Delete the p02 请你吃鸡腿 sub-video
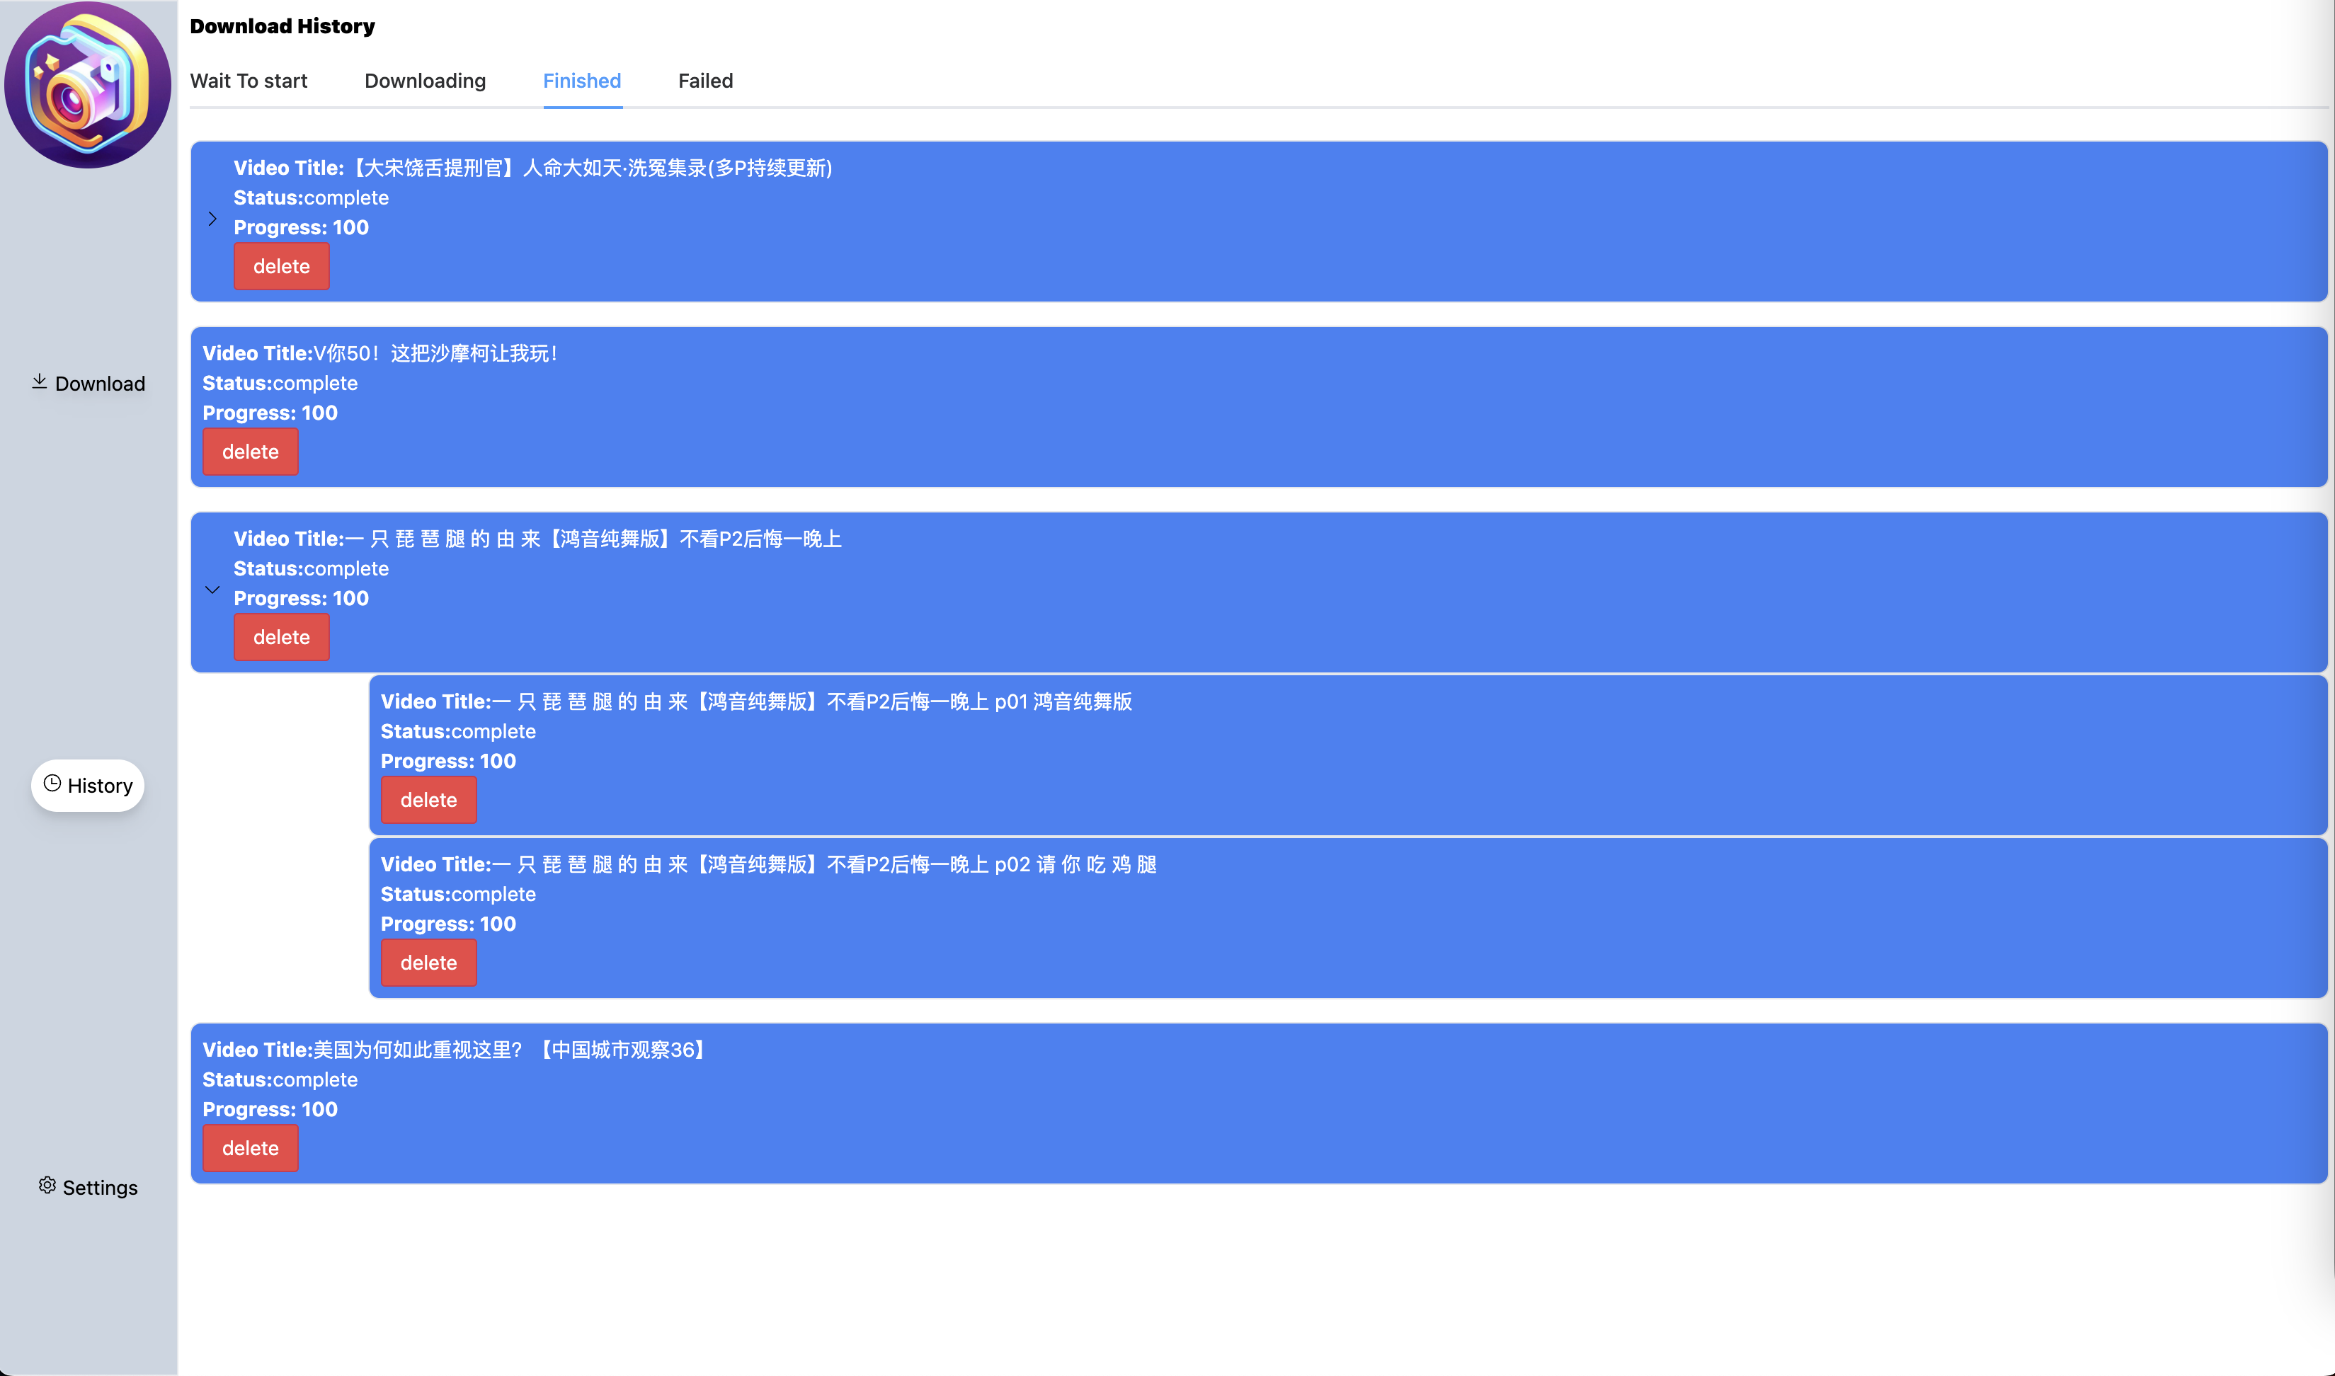Viewport: 2335px width, 1376px height. (x=428, y=963)
